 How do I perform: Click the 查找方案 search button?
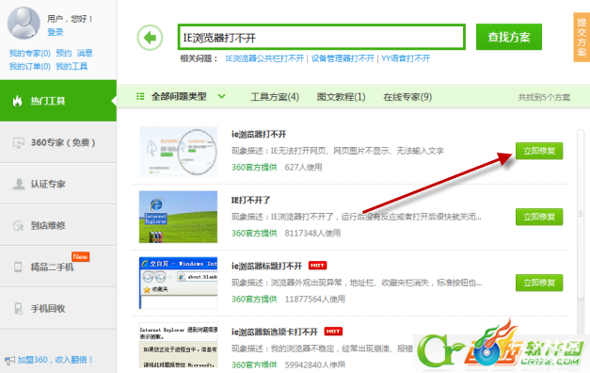509,37
